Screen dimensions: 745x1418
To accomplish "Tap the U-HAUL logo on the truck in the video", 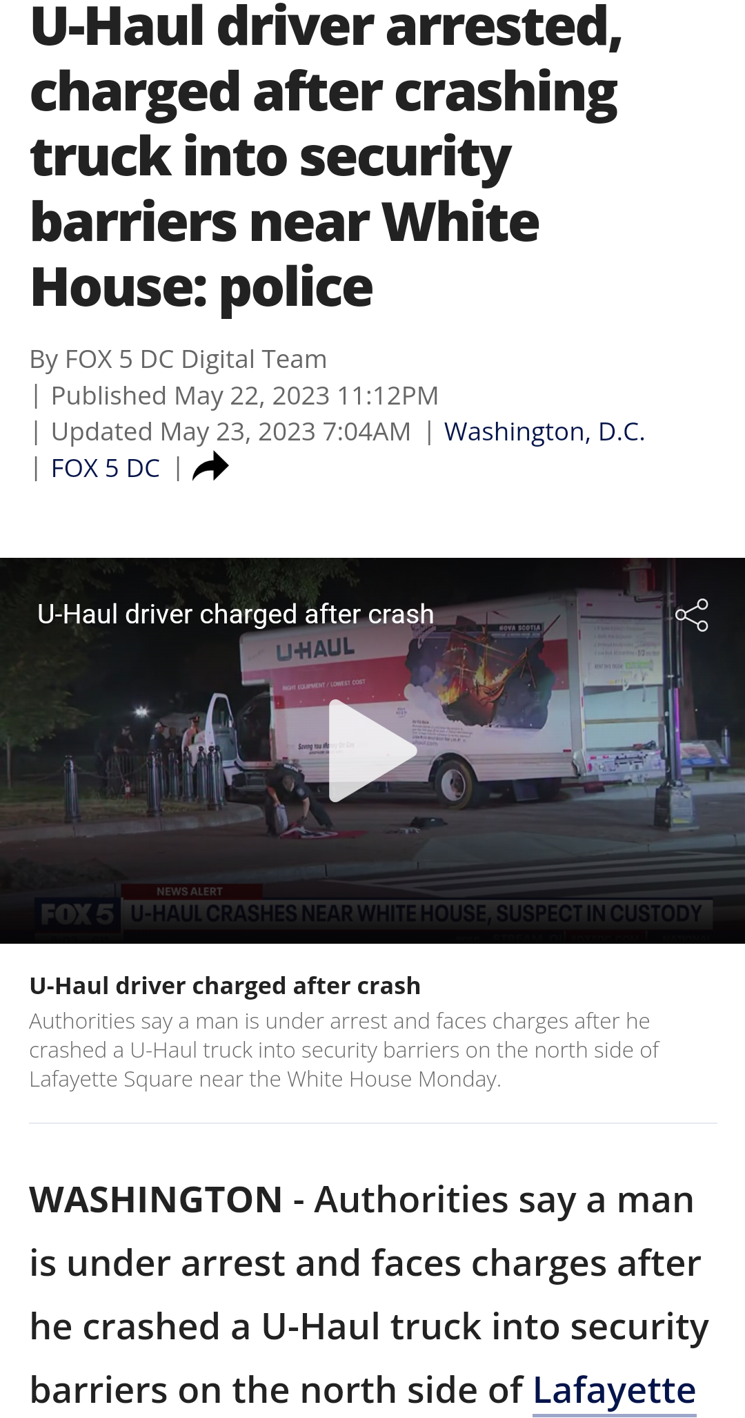I will click(315, 649).
